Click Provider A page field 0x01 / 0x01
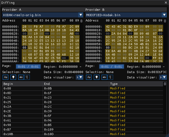Screen dimensions: 169x137 (28, 67)
